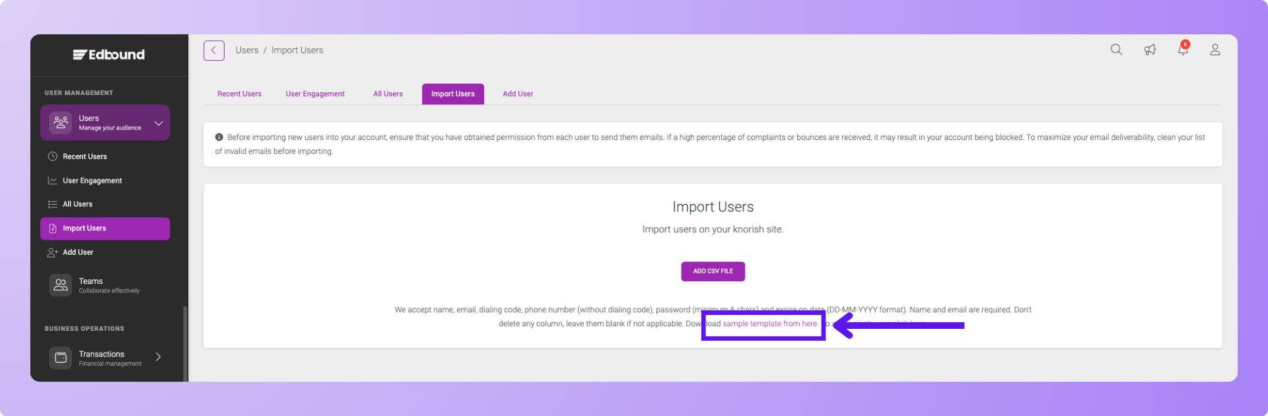Viewport: 1268px width, 416px height.
Task: Click the sidebar scrollbar
Action: [x=185, y=343]
